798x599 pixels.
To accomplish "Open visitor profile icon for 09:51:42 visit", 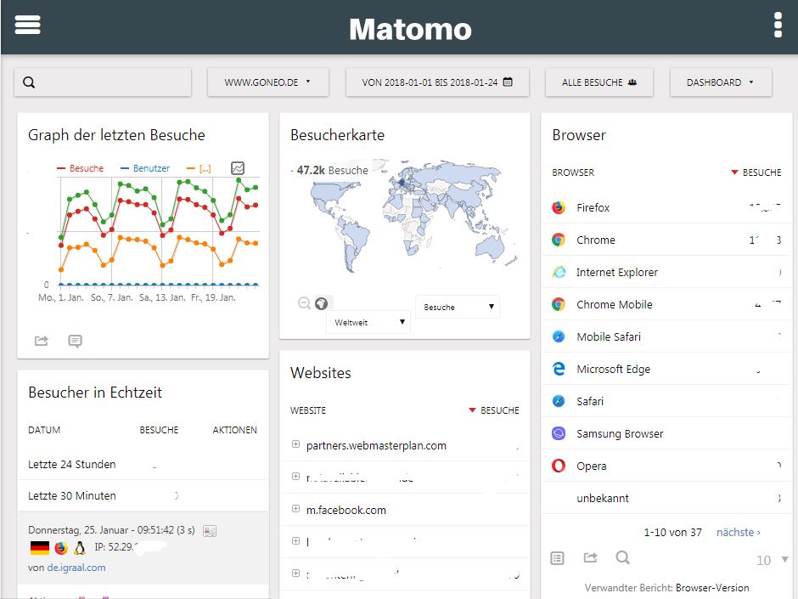I will point(210,531).
